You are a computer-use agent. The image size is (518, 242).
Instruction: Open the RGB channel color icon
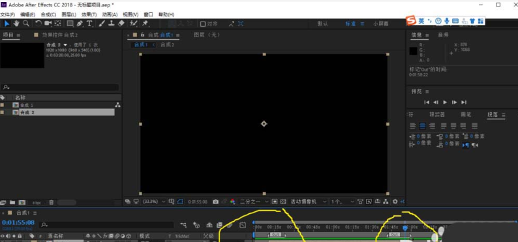pyautogui.click(x=233, y=202)
